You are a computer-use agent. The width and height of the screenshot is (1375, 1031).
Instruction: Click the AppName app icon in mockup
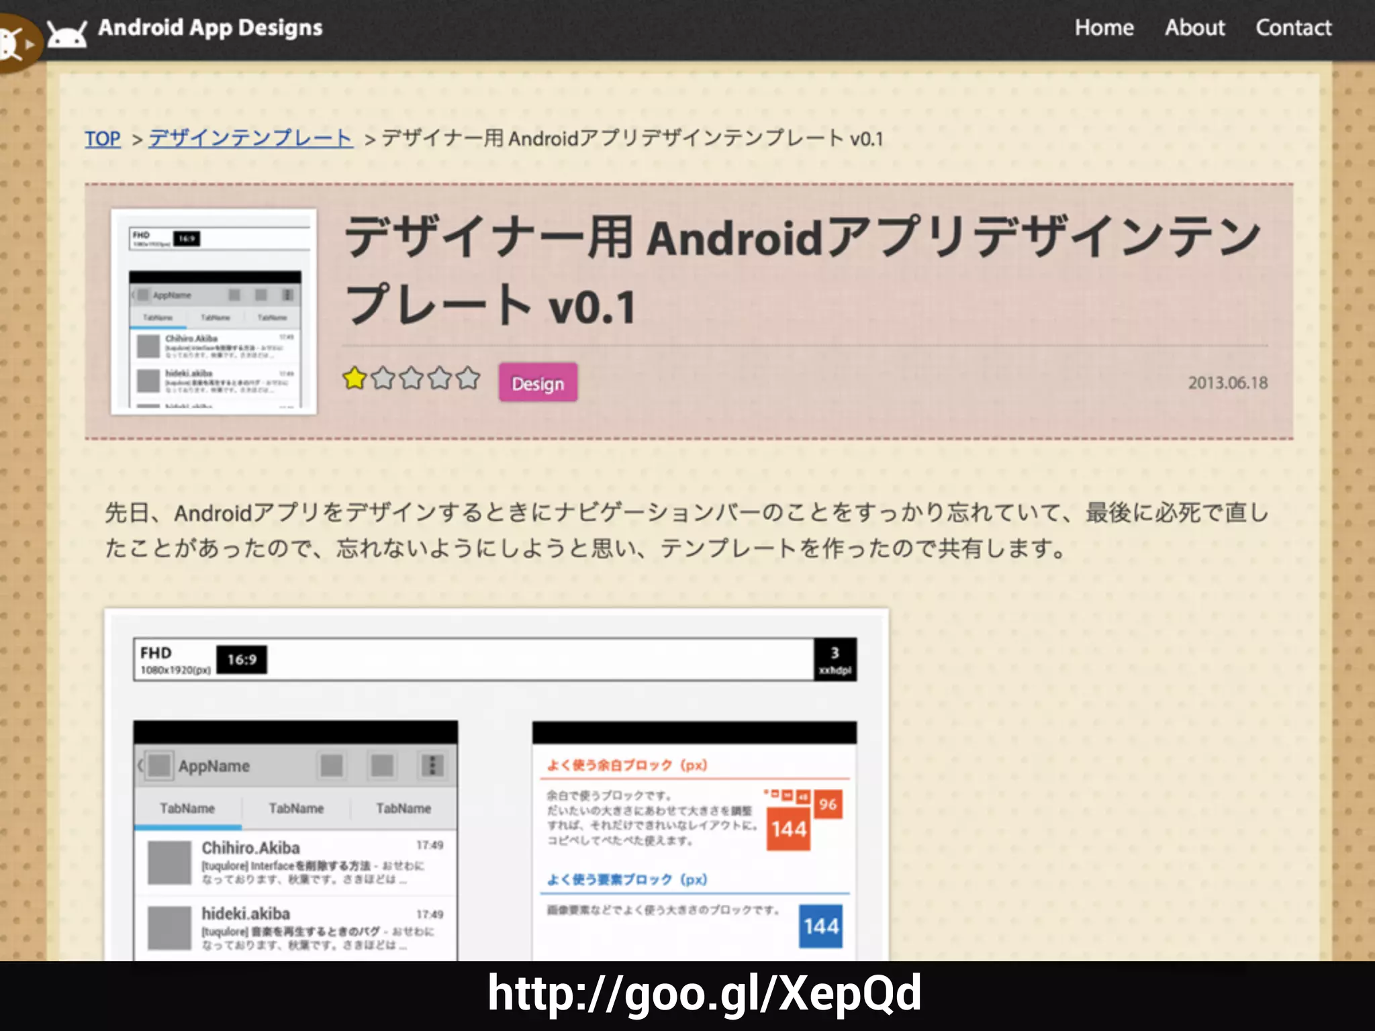click(x=159, y=765)
